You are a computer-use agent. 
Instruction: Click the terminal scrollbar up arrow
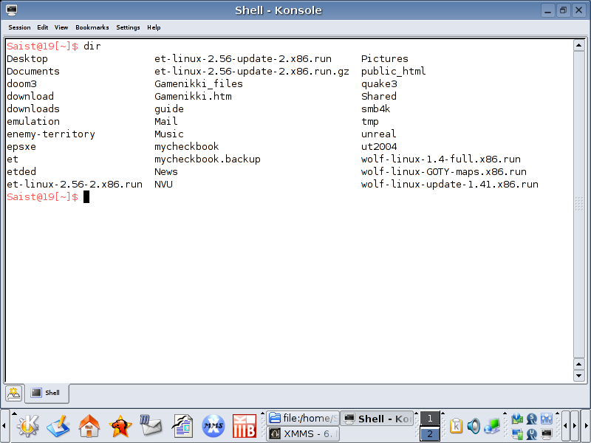580,46
